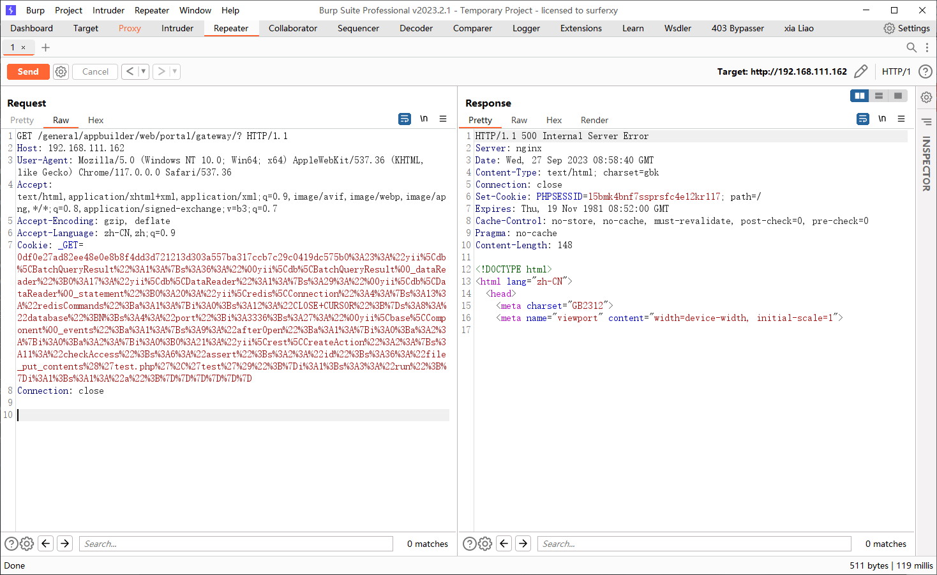Jump to next match in request search
The height and width of the screenshot is (575, 937).
65,543
